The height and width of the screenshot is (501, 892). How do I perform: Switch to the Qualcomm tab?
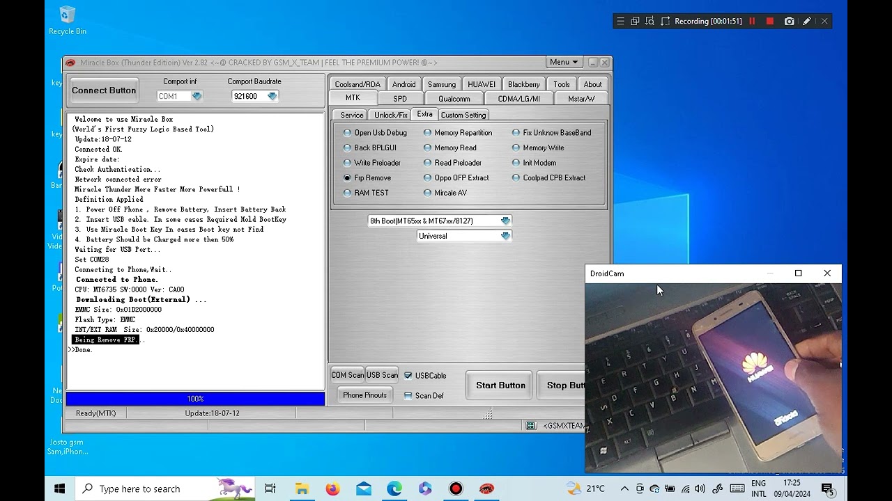coord(454,99)
